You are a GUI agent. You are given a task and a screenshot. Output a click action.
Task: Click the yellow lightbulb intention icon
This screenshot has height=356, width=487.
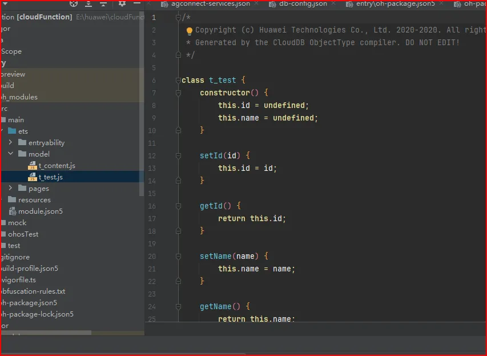pyautogui.click(x=189, y=31)
